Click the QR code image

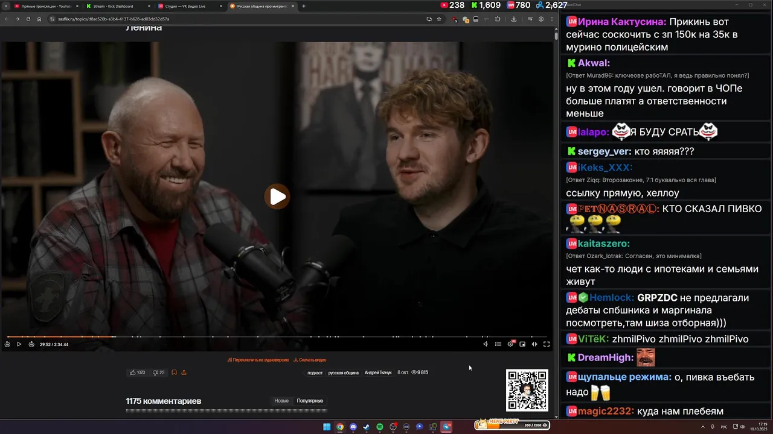[x=527, y=390]
